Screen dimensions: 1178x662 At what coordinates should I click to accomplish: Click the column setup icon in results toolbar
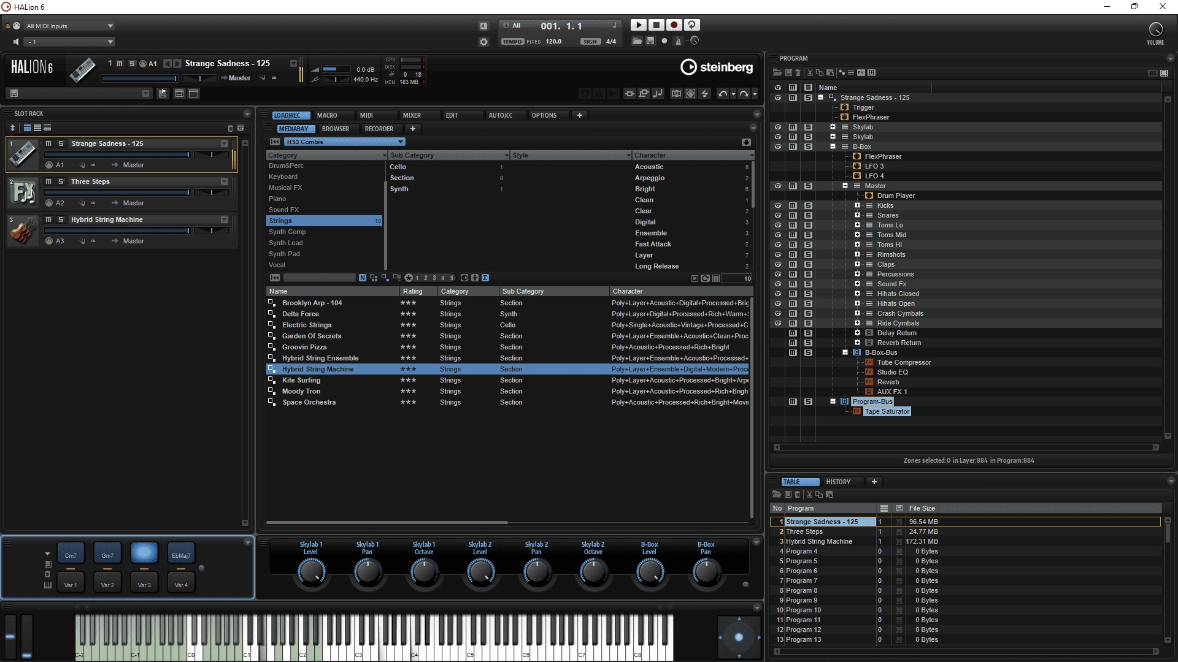pos(716,278)
